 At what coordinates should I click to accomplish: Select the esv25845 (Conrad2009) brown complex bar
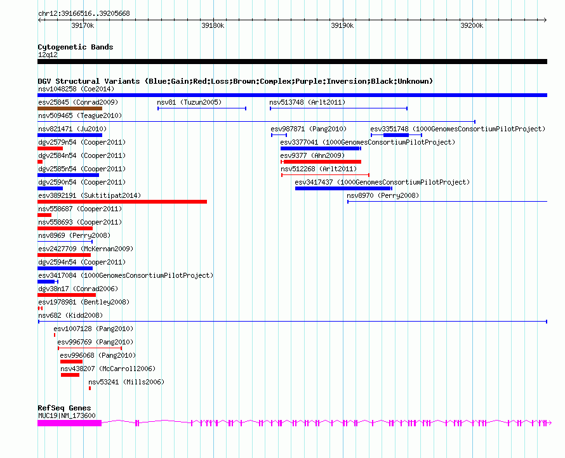pos(70,108)
